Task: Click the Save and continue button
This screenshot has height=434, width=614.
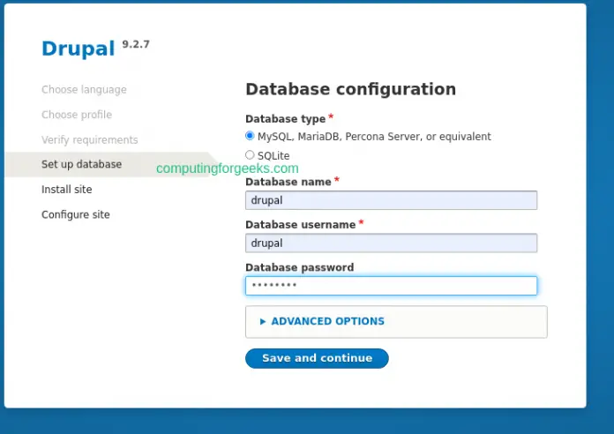Action: [317, 358]
